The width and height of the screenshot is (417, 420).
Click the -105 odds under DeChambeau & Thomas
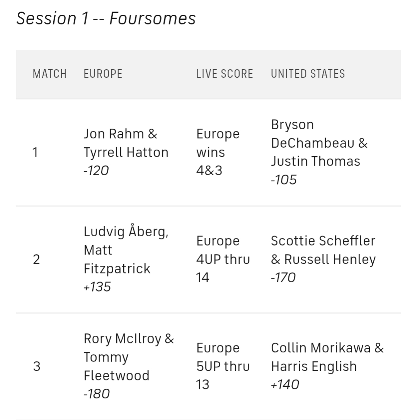pos(284,180)
